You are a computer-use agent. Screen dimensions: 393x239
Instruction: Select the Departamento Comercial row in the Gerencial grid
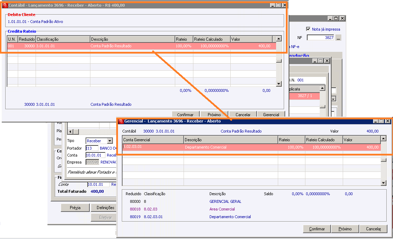(251, 147)
